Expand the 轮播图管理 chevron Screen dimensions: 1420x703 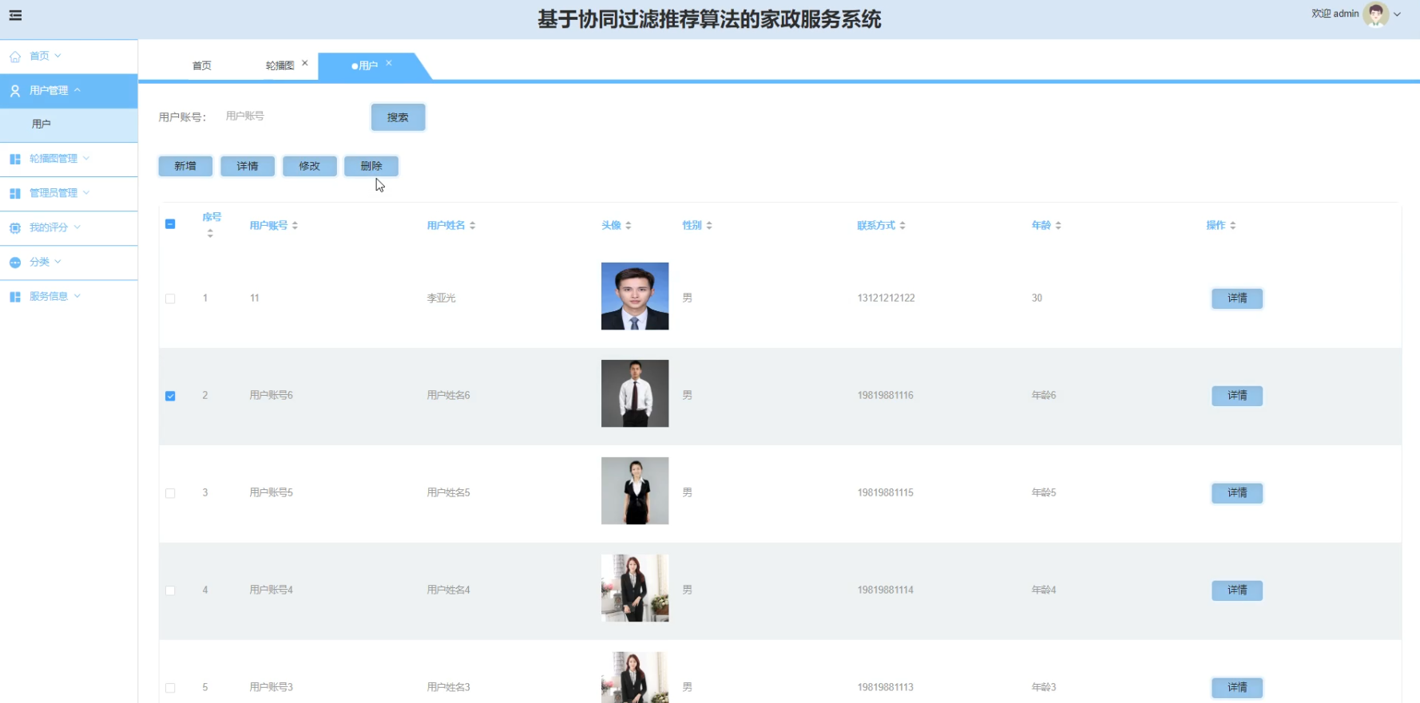coord(86,158)
